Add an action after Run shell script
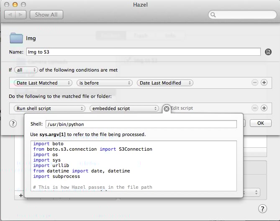The image size is (280, 221). (264, 108)
